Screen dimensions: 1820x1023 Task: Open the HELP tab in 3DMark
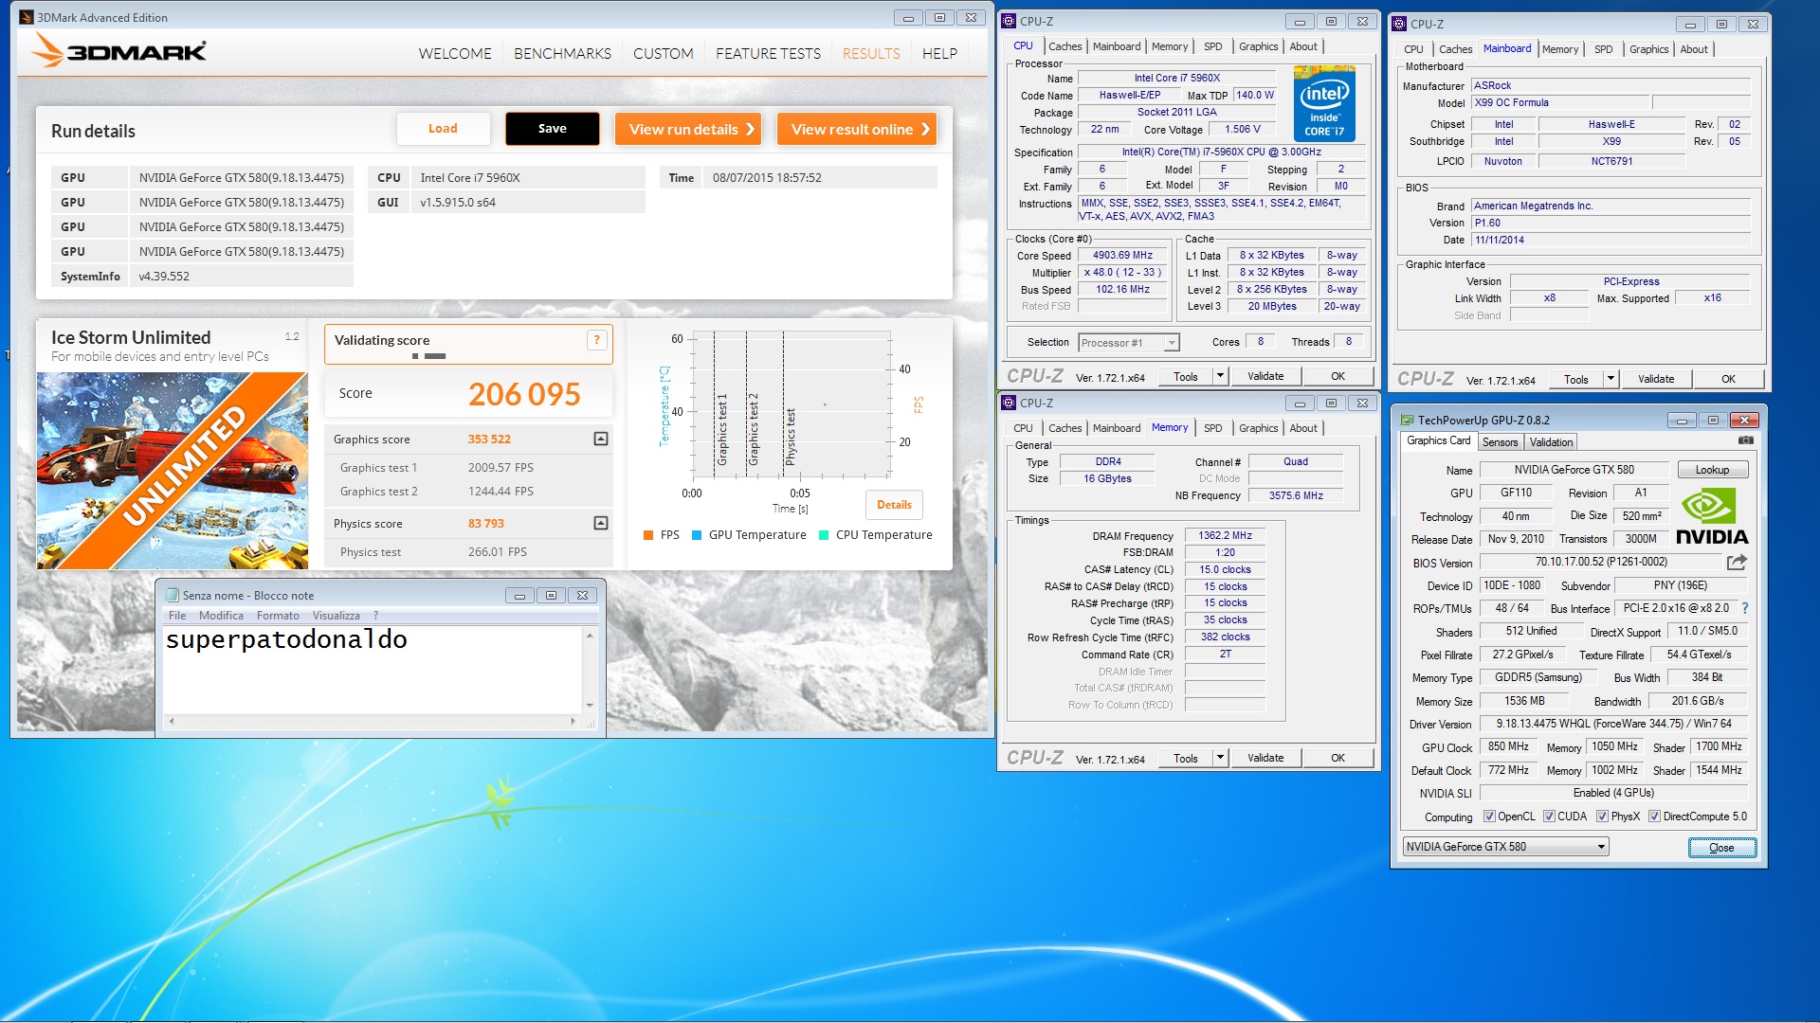tap(939, 54)
